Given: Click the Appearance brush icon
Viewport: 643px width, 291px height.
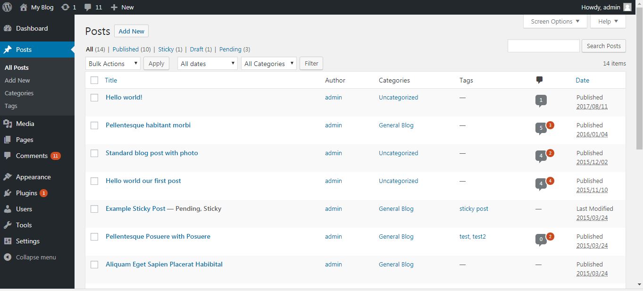Looking at the screenshot, I should pos(8,177).
